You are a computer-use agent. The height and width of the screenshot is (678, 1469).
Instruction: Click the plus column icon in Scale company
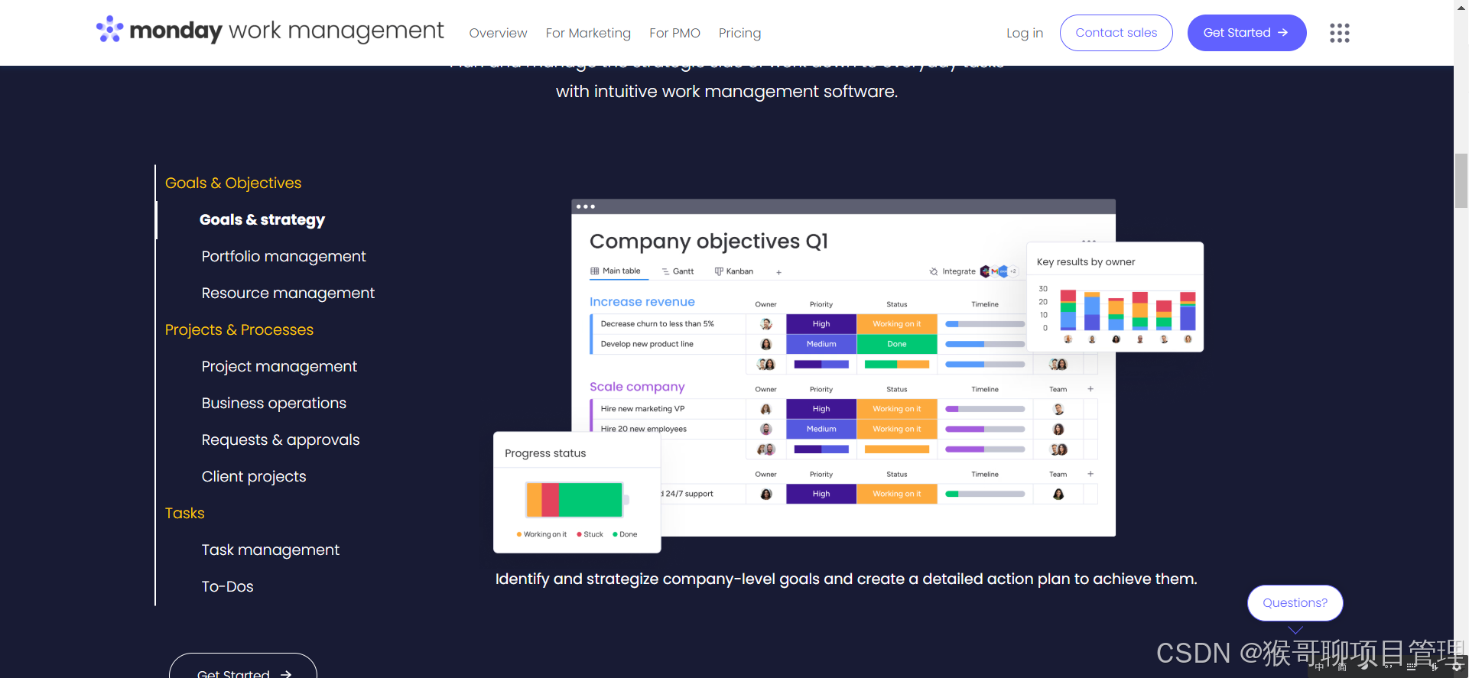click(1090, 389)
